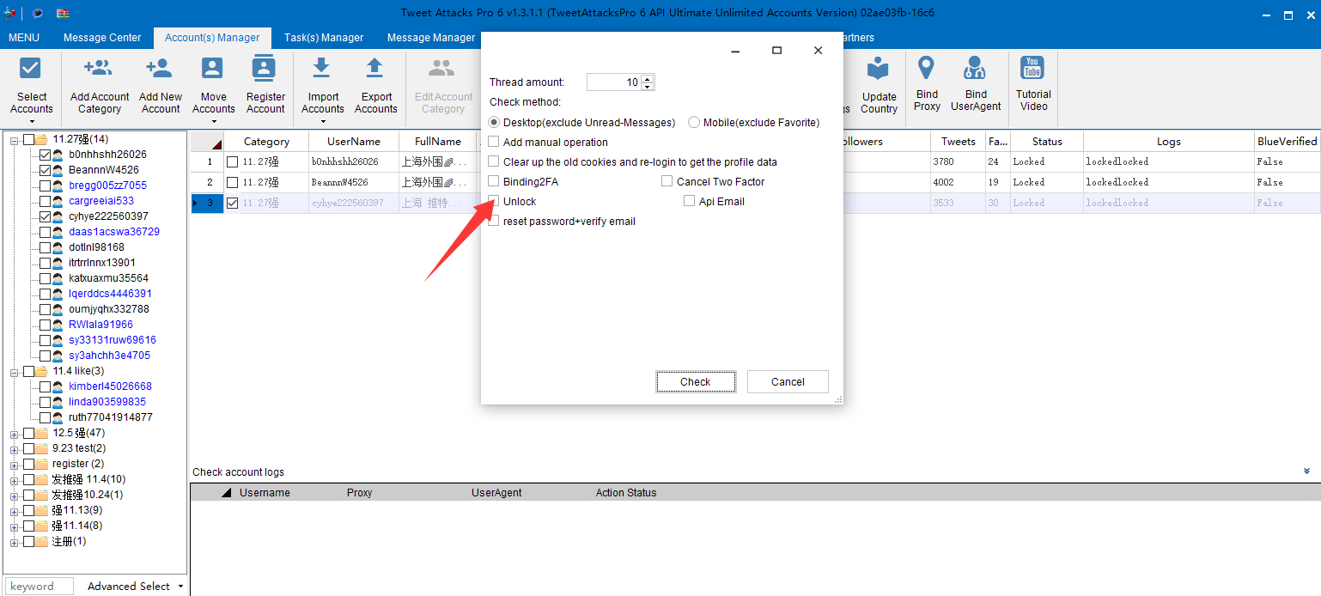Screen dimensions: 1321x596
Task: Sort table by Status column header
Action: (1047, 142)
